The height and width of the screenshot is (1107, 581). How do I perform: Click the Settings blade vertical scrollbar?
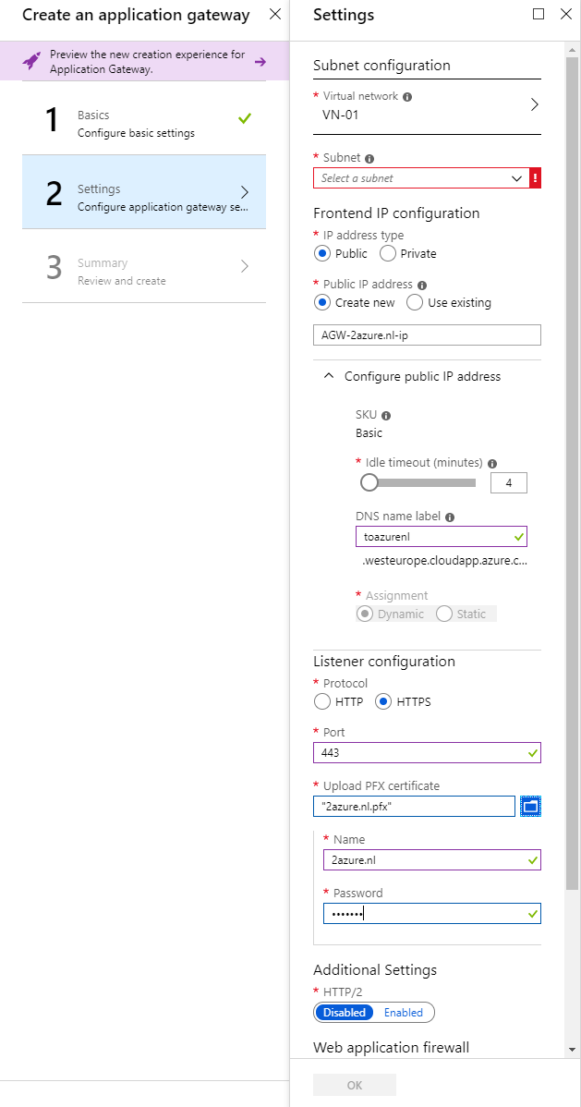point(572,473)
